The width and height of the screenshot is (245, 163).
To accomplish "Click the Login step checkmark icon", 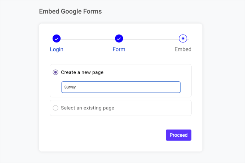I will [57, 39].
